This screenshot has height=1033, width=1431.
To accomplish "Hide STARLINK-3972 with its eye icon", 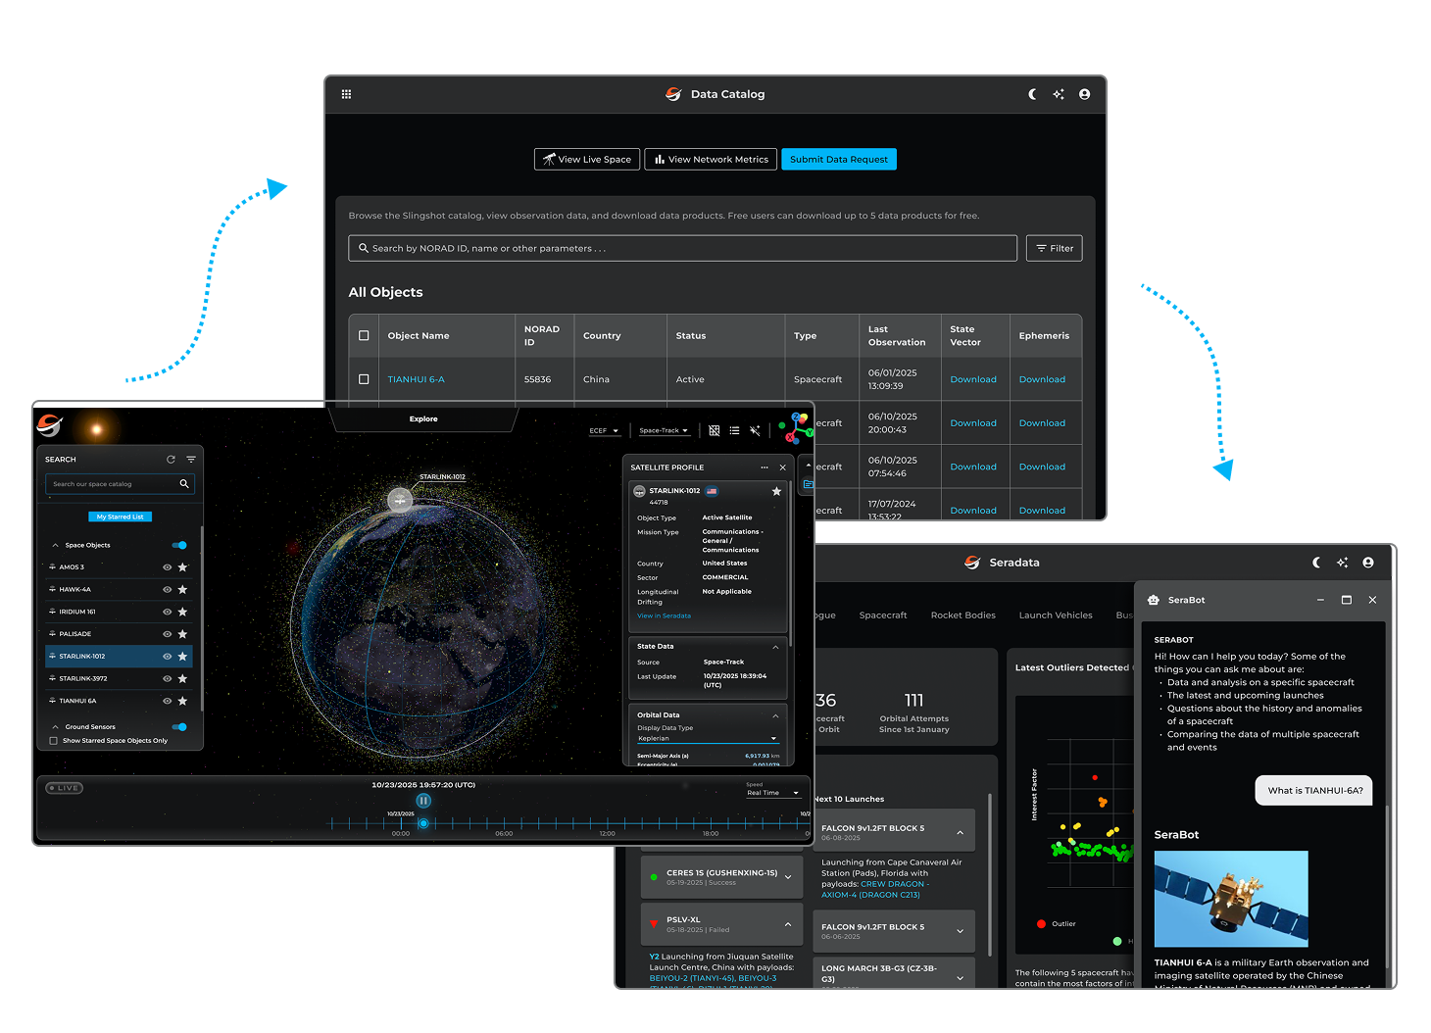I will [x=167, y=678].
